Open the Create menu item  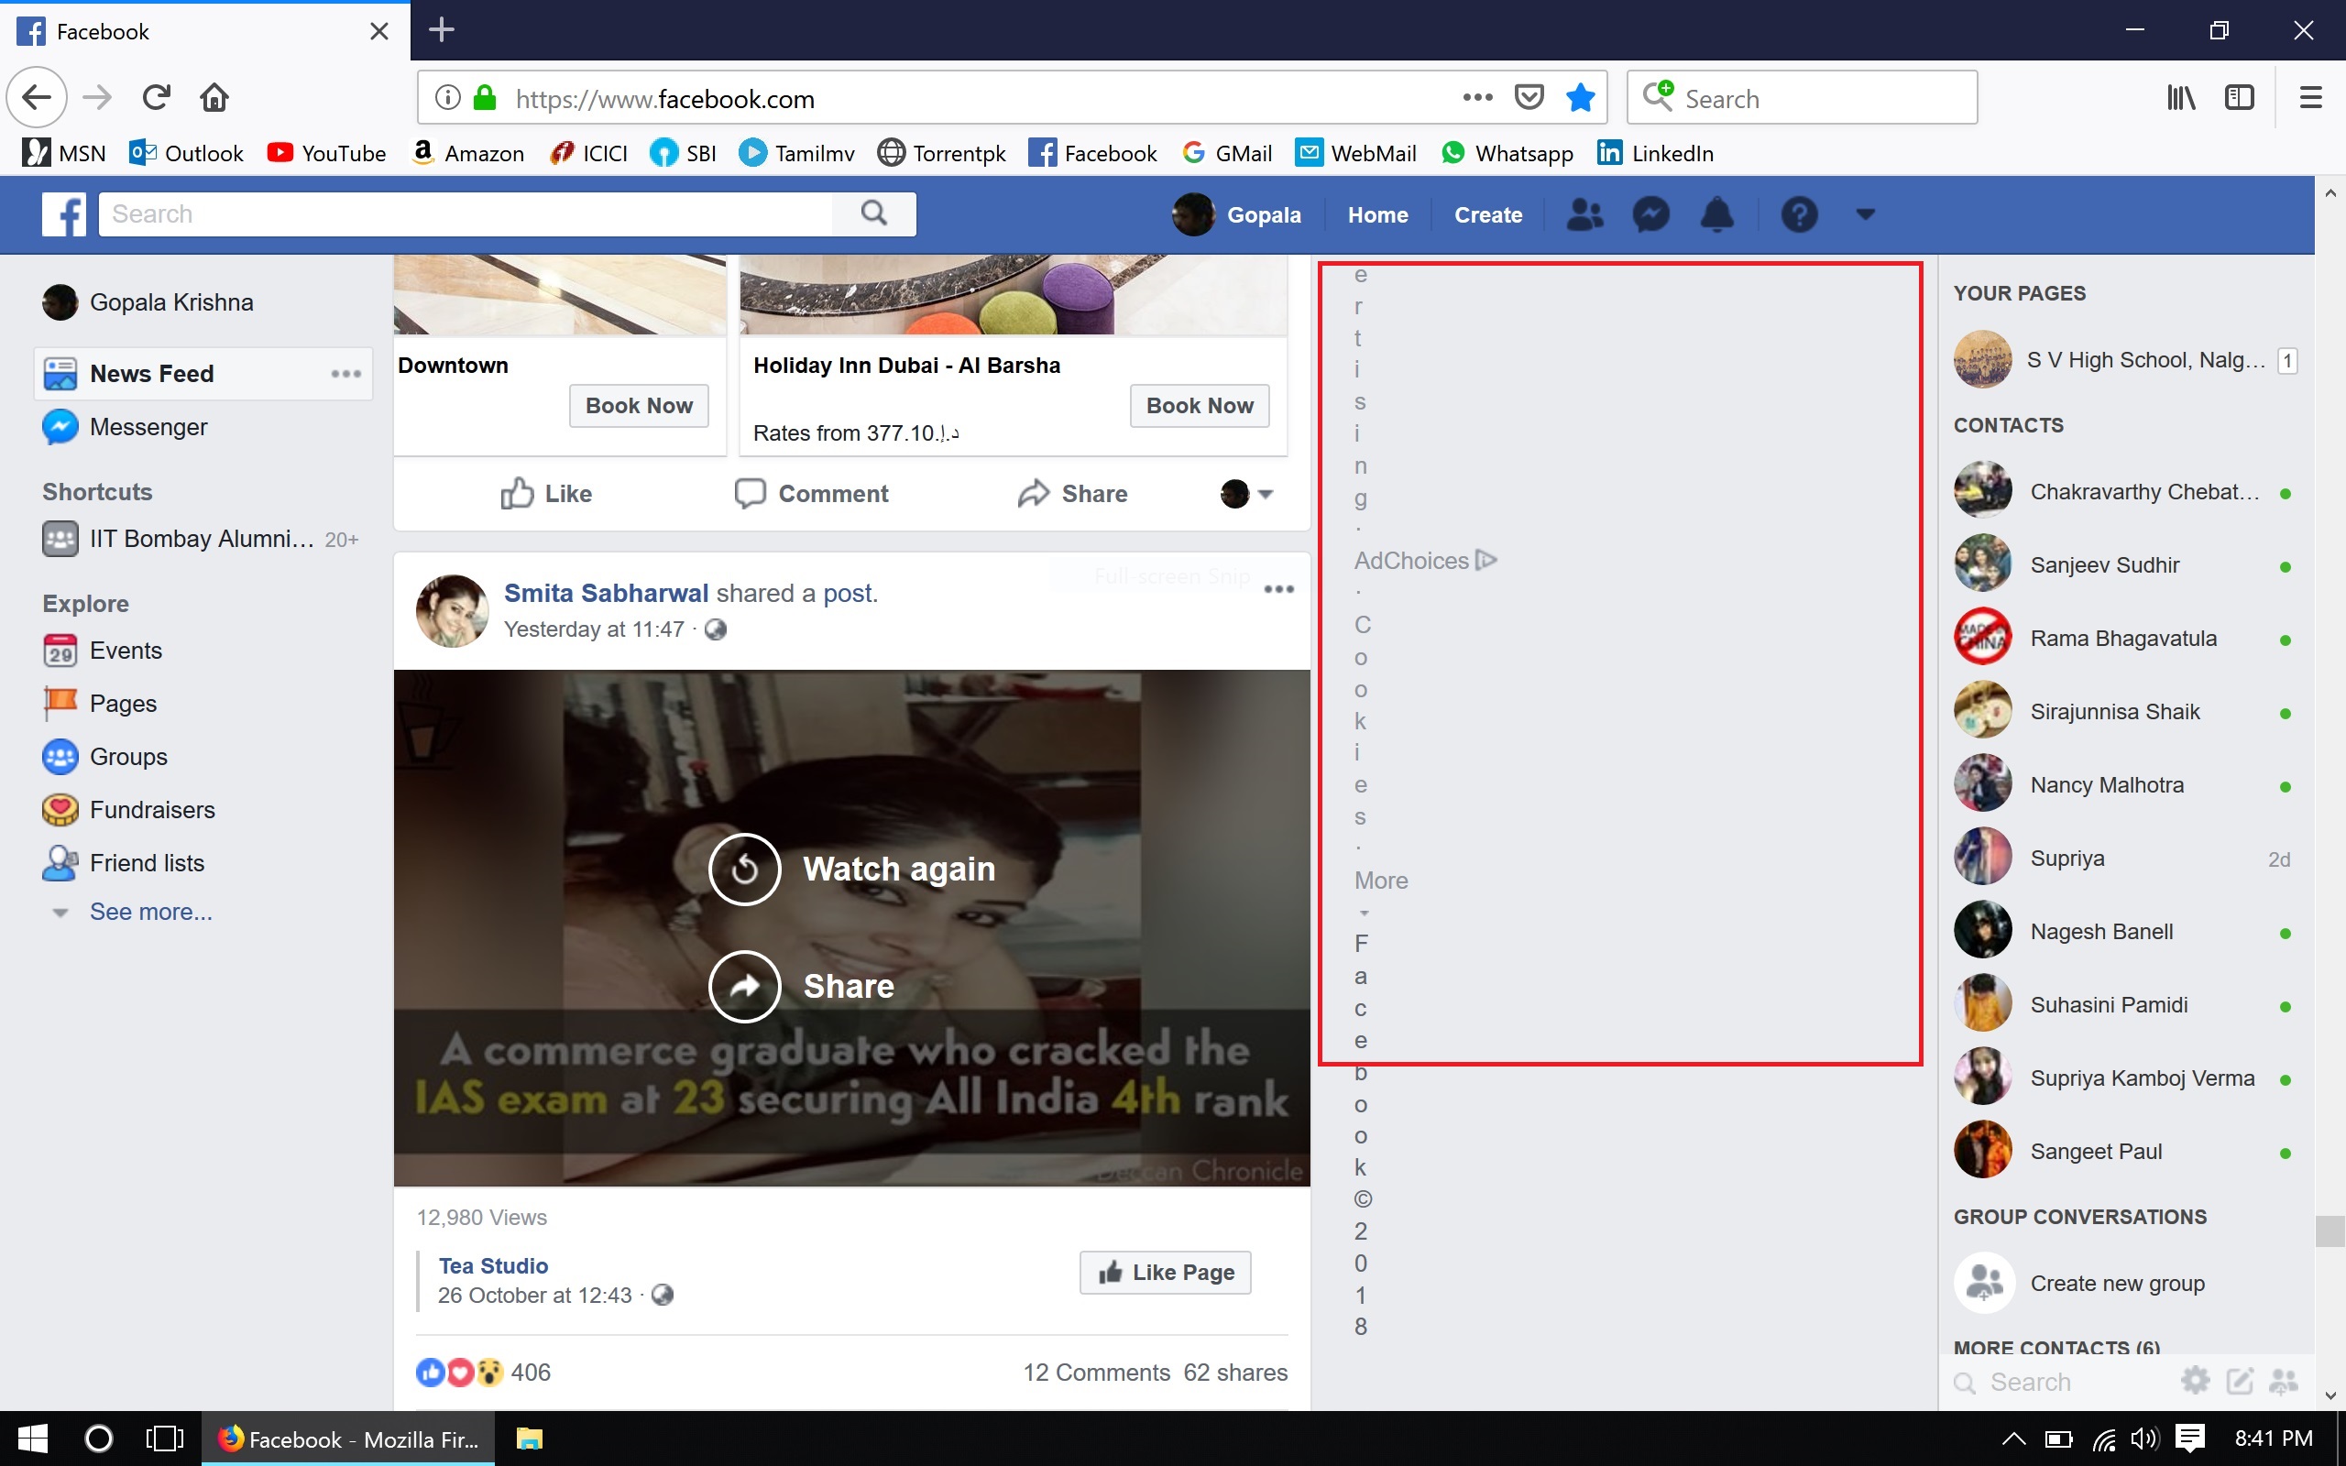pyautogui.click(x=1487, y=214)
